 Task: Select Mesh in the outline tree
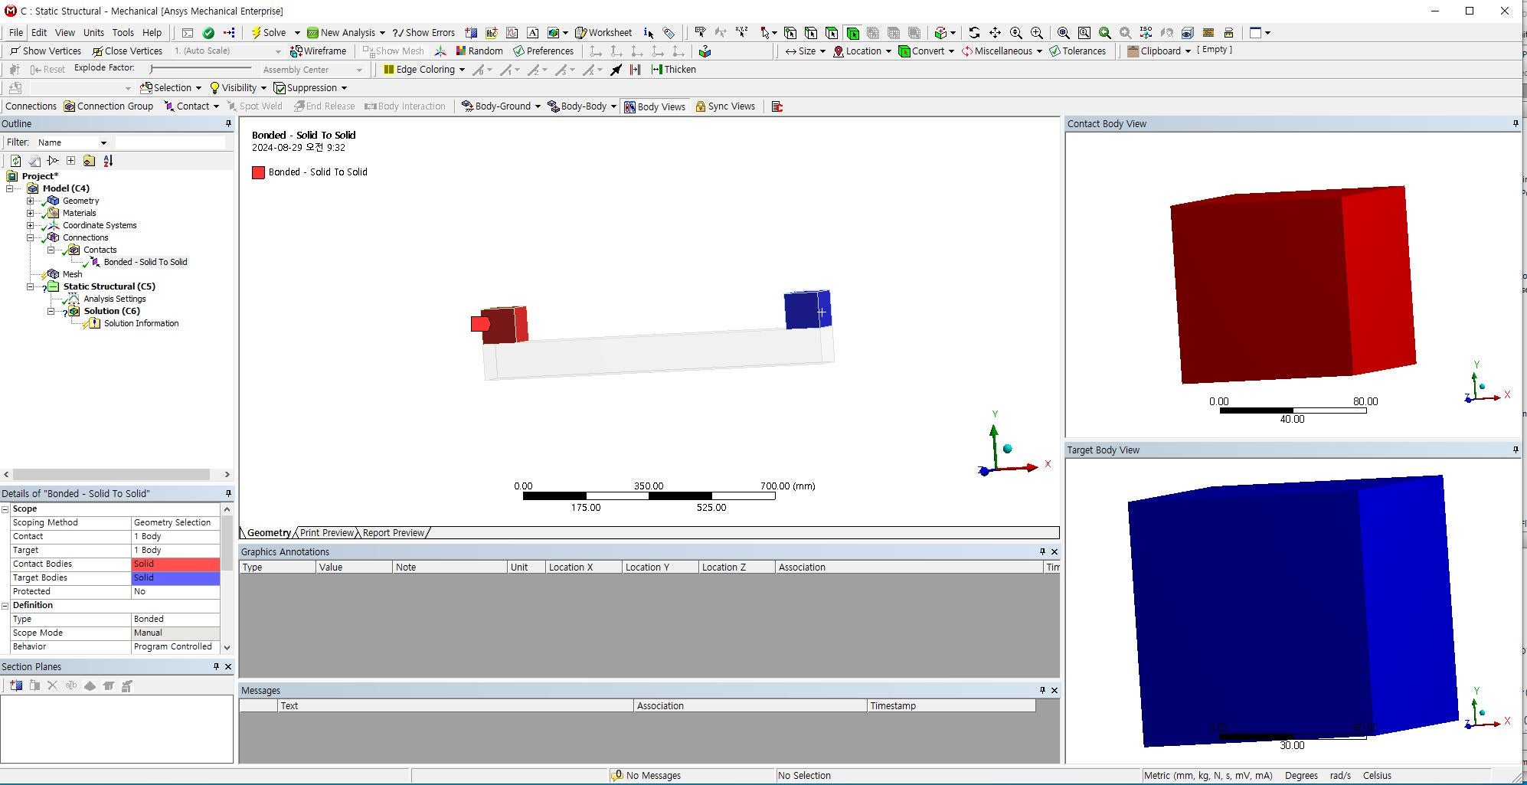pos(72,274)
